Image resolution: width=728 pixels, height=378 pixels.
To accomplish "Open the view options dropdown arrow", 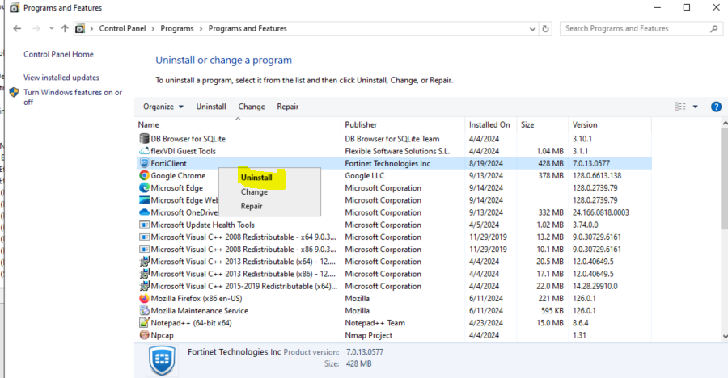I will (695, 107).
